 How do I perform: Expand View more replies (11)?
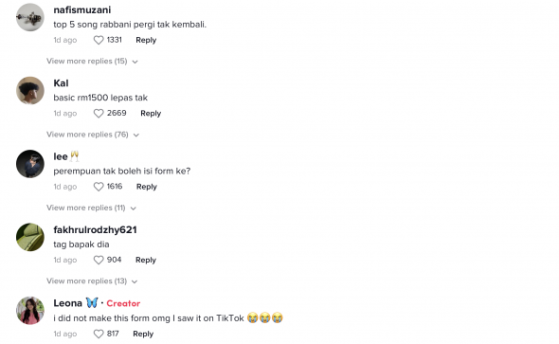91,208
